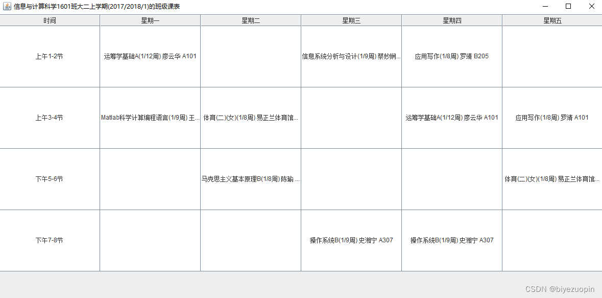The image size is (602, 298).
Task: Select the 时间 column header
Action: coord(50,21)
